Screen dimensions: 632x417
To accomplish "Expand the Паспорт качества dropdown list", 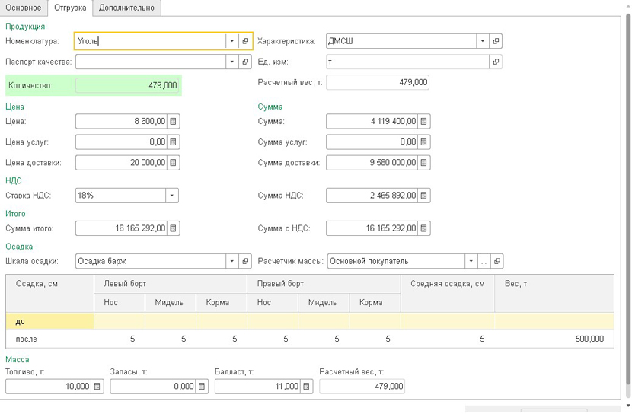I will click(231, 62).
